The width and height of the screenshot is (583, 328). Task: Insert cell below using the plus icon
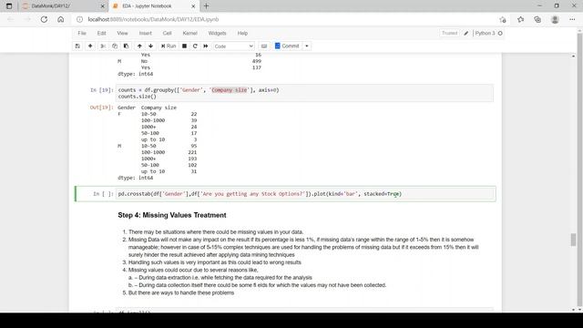tap(90, 46)
